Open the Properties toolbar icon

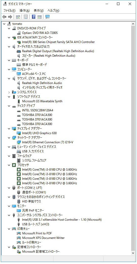(26, 17)
